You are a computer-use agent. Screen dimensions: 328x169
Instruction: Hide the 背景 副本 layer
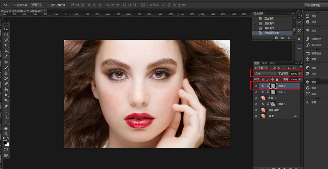tap(256, 110)
